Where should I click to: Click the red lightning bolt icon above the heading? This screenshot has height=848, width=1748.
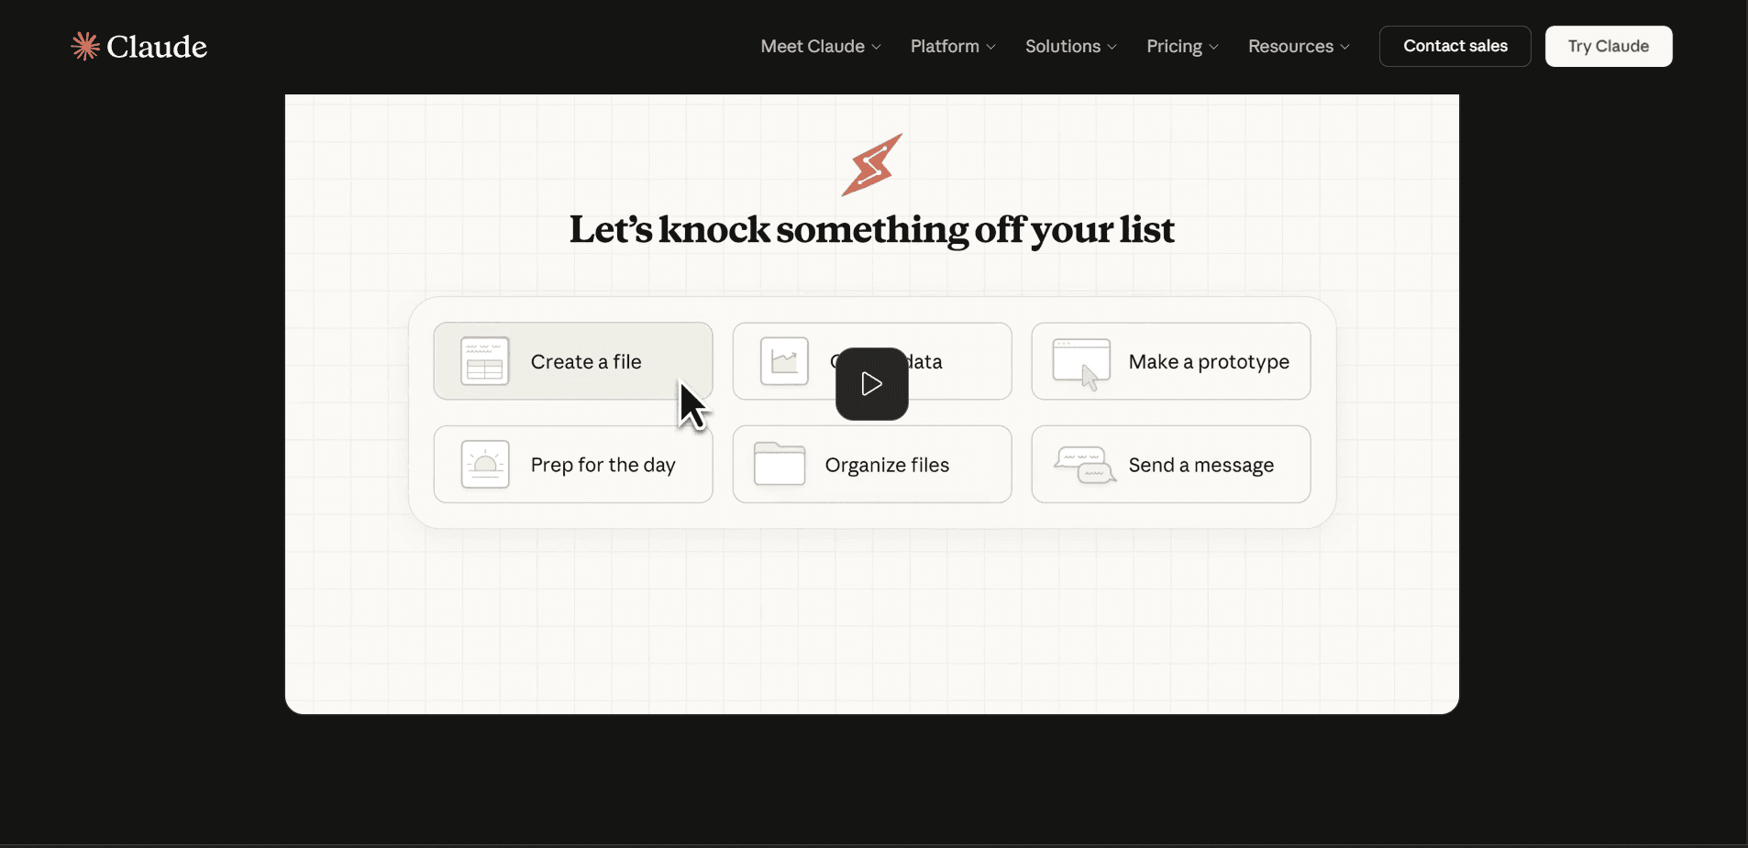coord(872,165)
